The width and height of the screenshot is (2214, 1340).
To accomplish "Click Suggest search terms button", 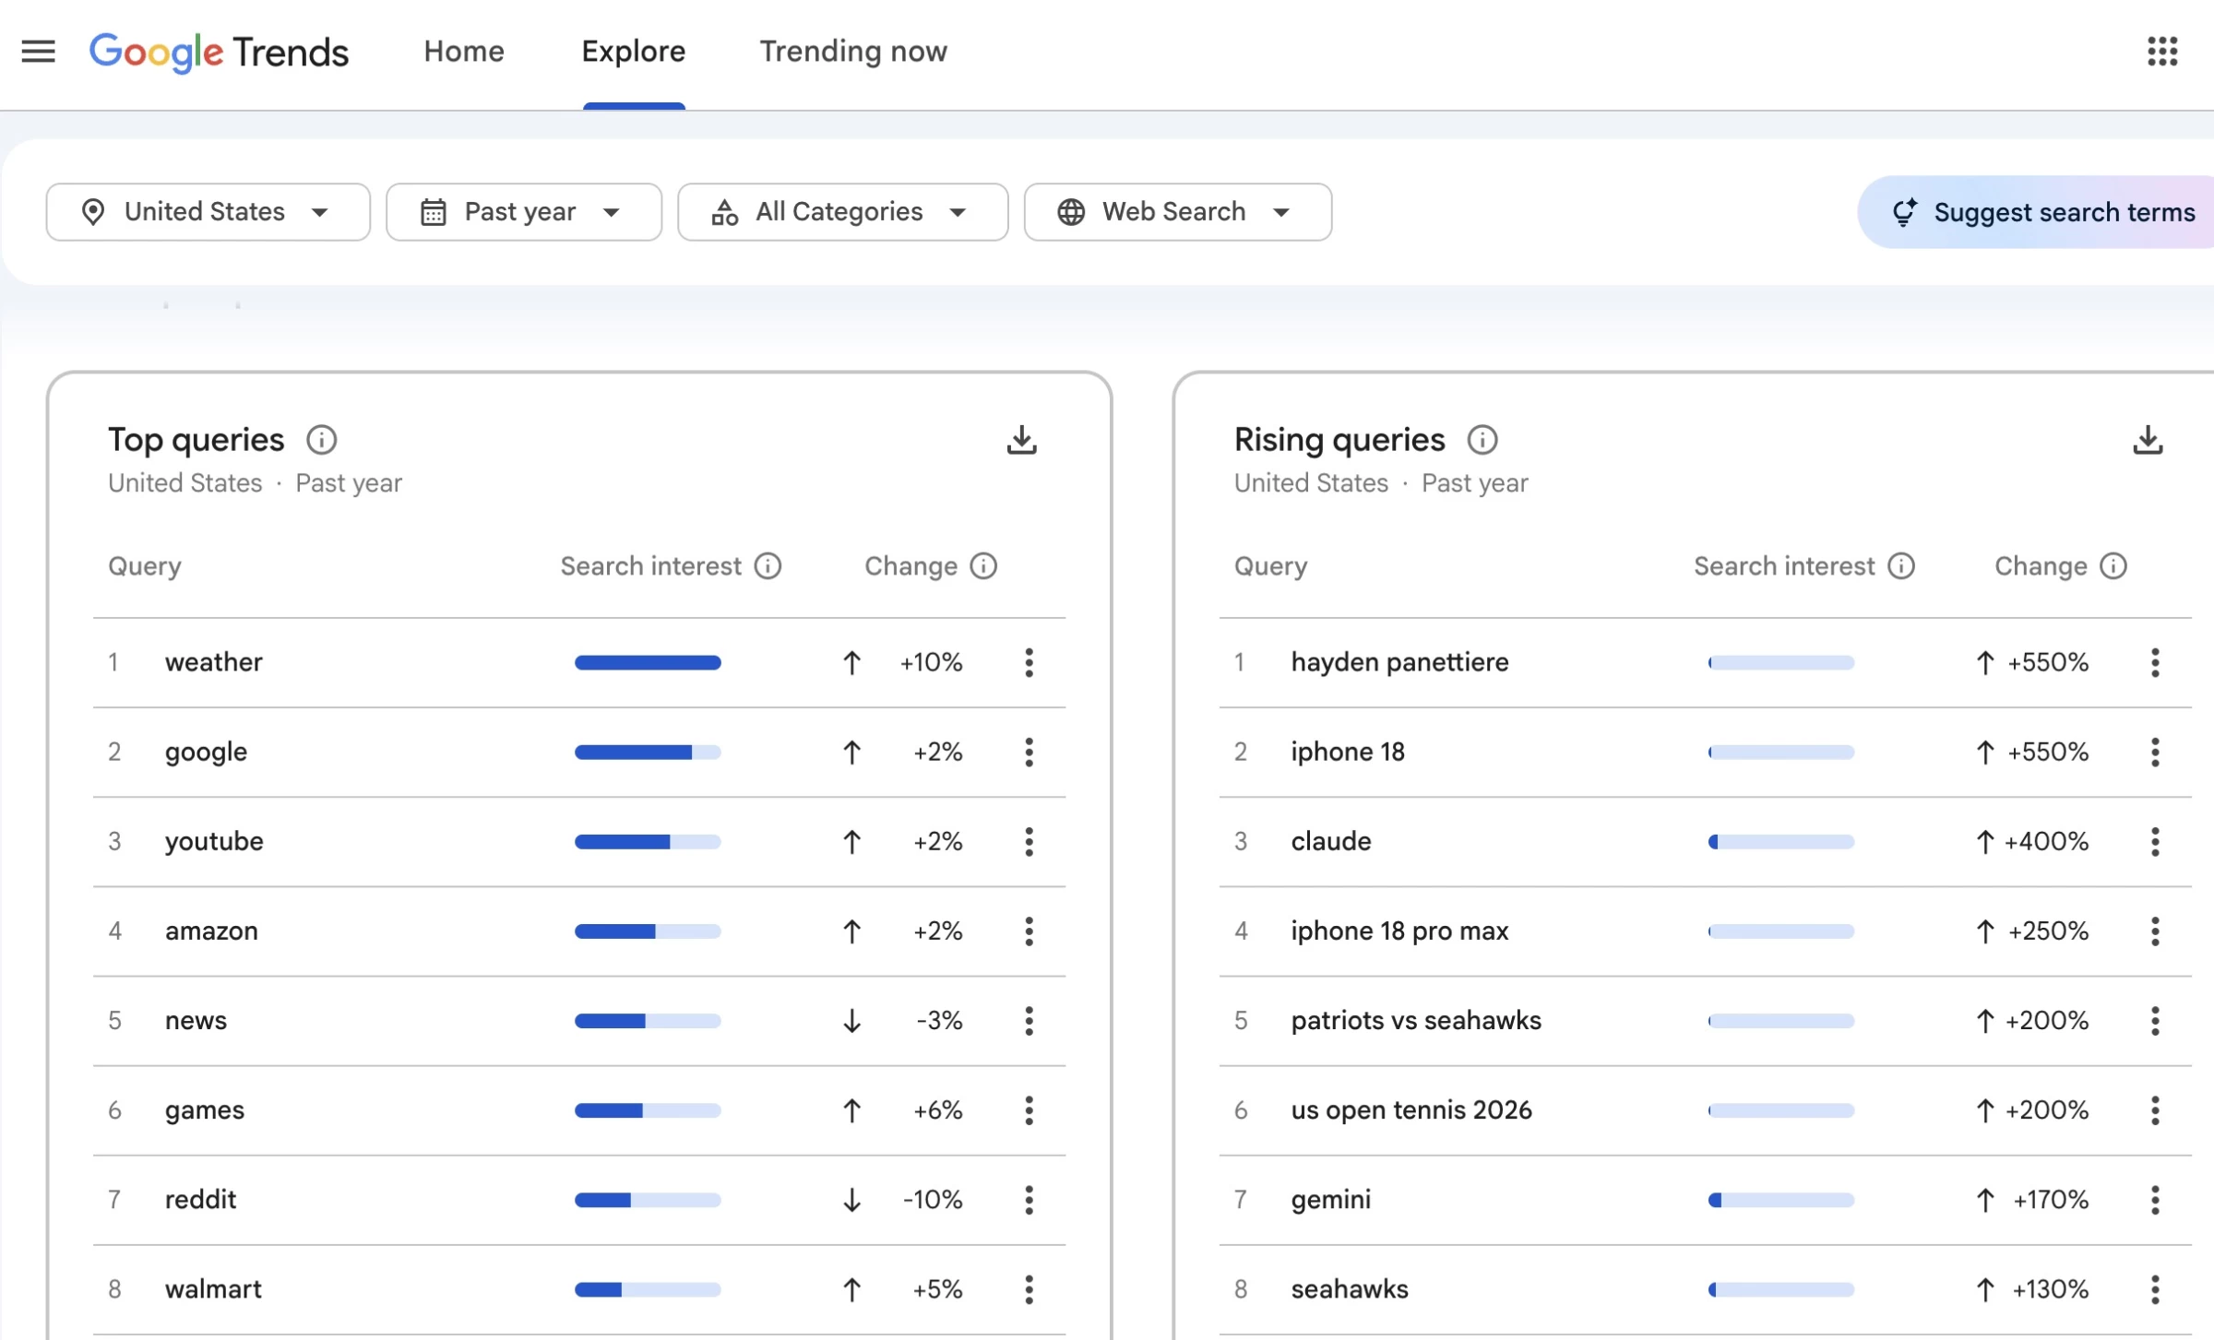I will point(2037,212).
